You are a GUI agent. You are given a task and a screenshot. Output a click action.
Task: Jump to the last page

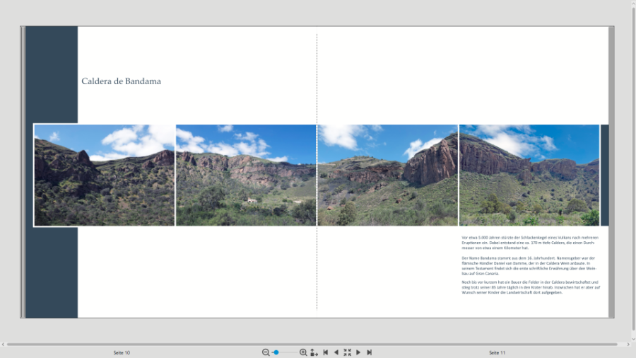[369, 352]
